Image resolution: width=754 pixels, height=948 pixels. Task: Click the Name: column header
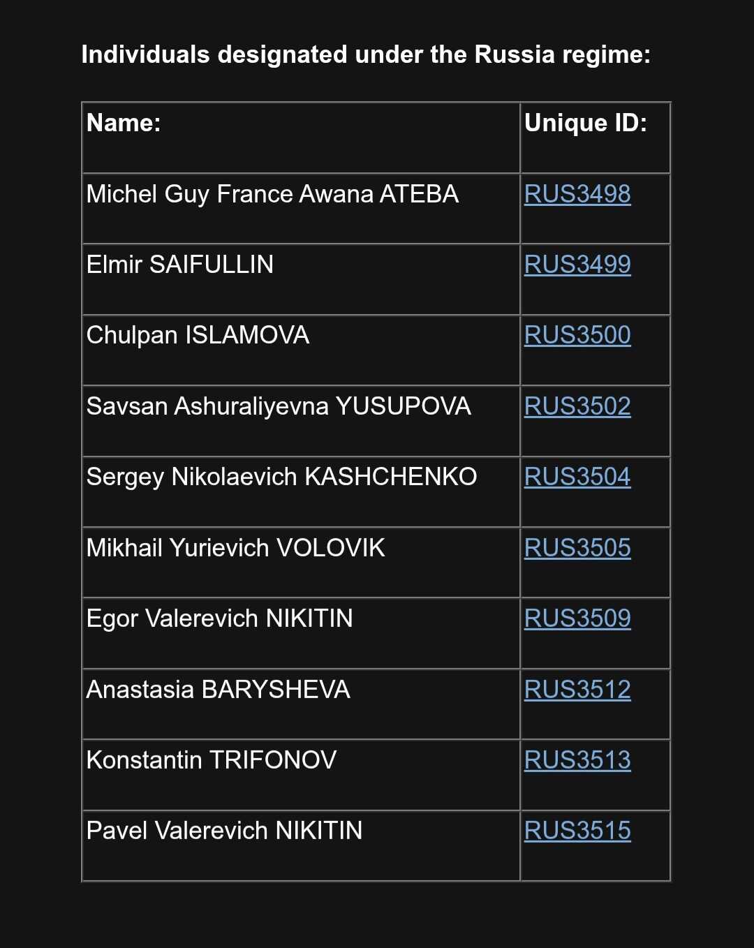point(124,123)
